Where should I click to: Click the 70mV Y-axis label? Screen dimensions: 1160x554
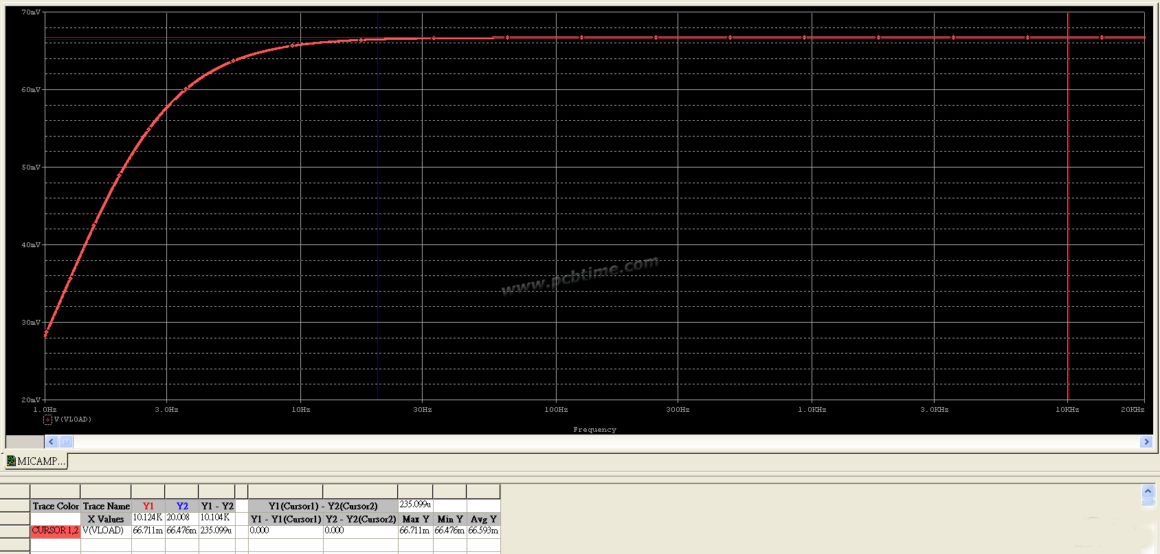[x=31, y=12]
